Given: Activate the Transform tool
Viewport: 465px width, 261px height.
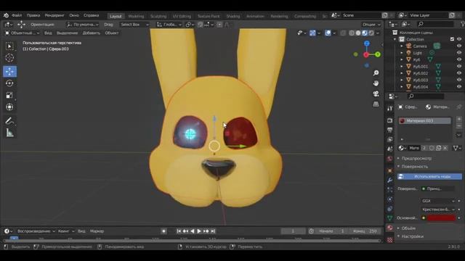Looking at the screenshot, I should click(x=9, y=107).
